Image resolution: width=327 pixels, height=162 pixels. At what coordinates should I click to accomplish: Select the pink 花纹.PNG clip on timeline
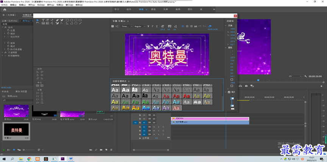click(x=210, y=119)
